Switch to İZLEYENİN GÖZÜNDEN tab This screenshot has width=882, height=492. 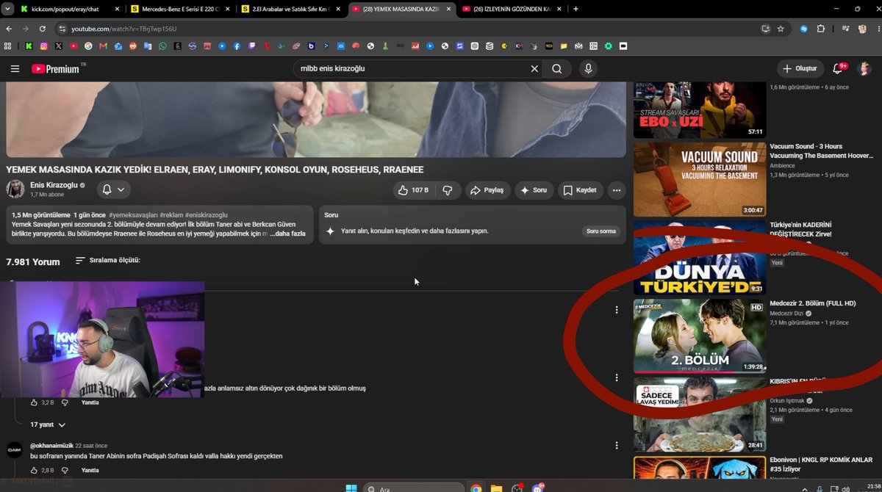pyautogui.click(x=512, y=9)
